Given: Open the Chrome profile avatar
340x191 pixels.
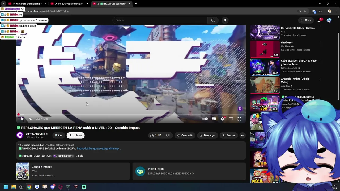Looking at the screenshot, I should point(330,11).
